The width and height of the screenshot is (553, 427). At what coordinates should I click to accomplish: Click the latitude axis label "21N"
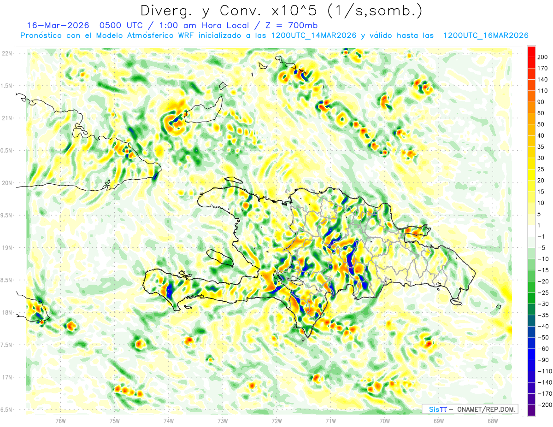[x=6, y=118]
